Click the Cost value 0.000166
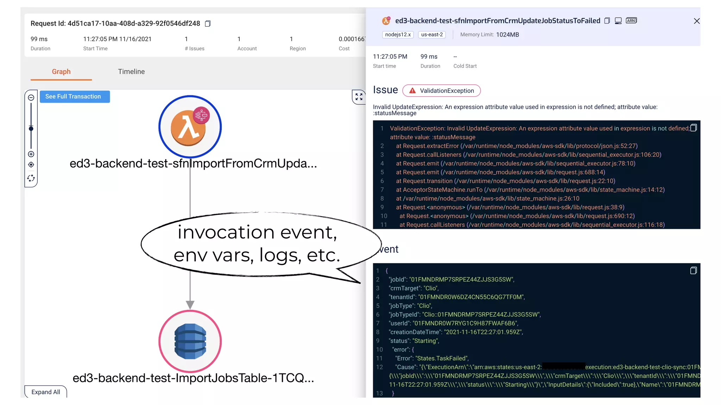 pos(352,39)
